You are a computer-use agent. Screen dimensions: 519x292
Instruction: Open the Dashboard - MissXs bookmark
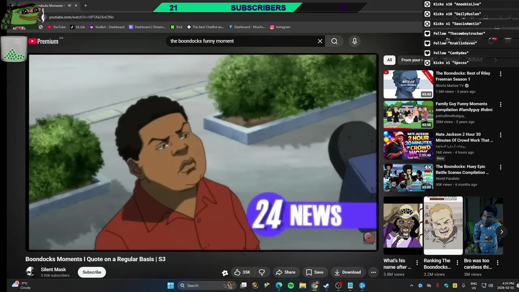coord(247,27)
